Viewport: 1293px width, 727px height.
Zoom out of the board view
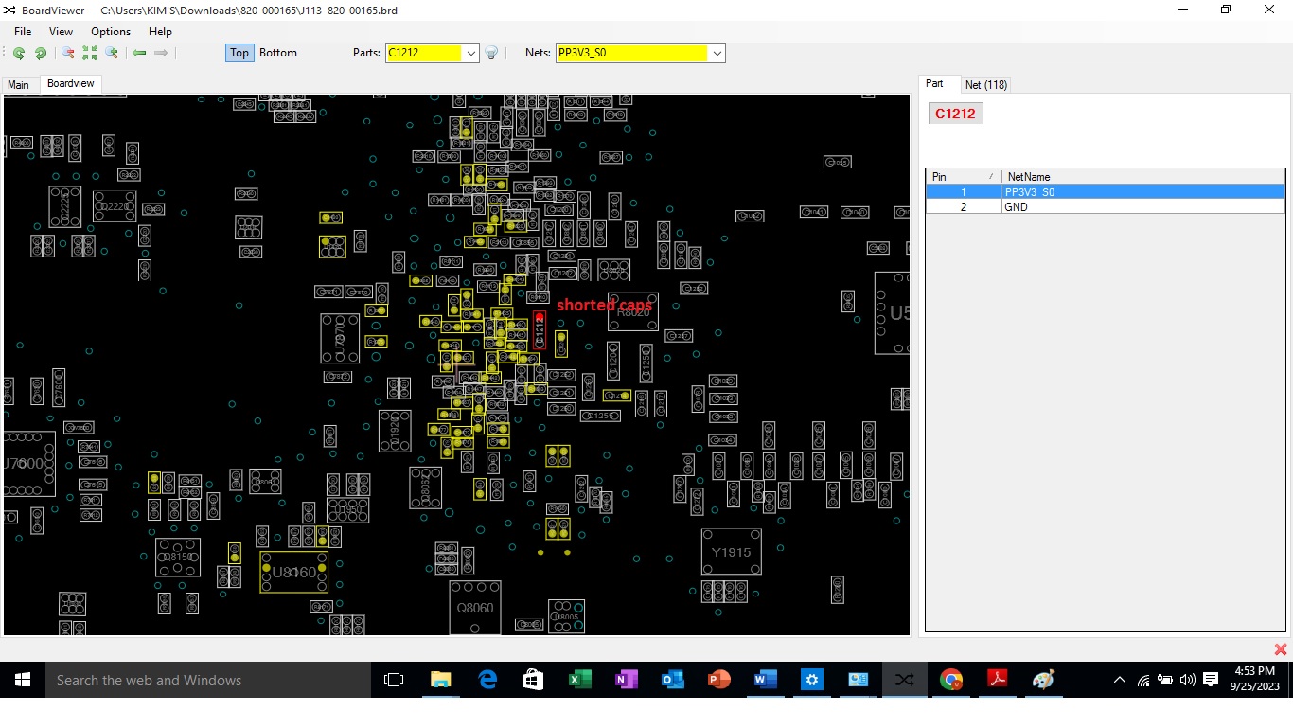[x=68, y=53]
